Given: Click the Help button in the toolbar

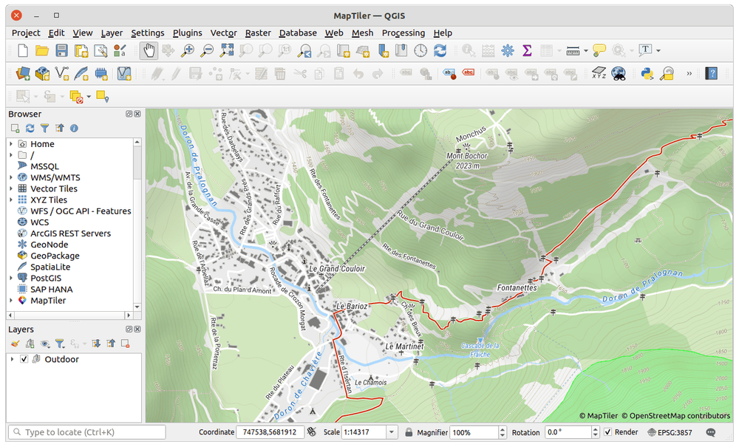Looking at the screenshot, I should (712, 74).
